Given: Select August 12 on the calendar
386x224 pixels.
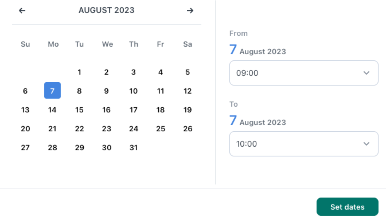Looking at the screenshot, I should pos(188,91).
